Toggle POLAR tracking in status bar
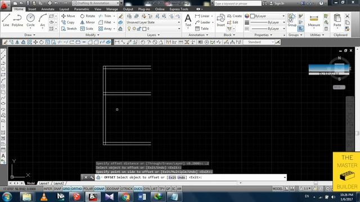360x202 pixels. pos(88,189)
